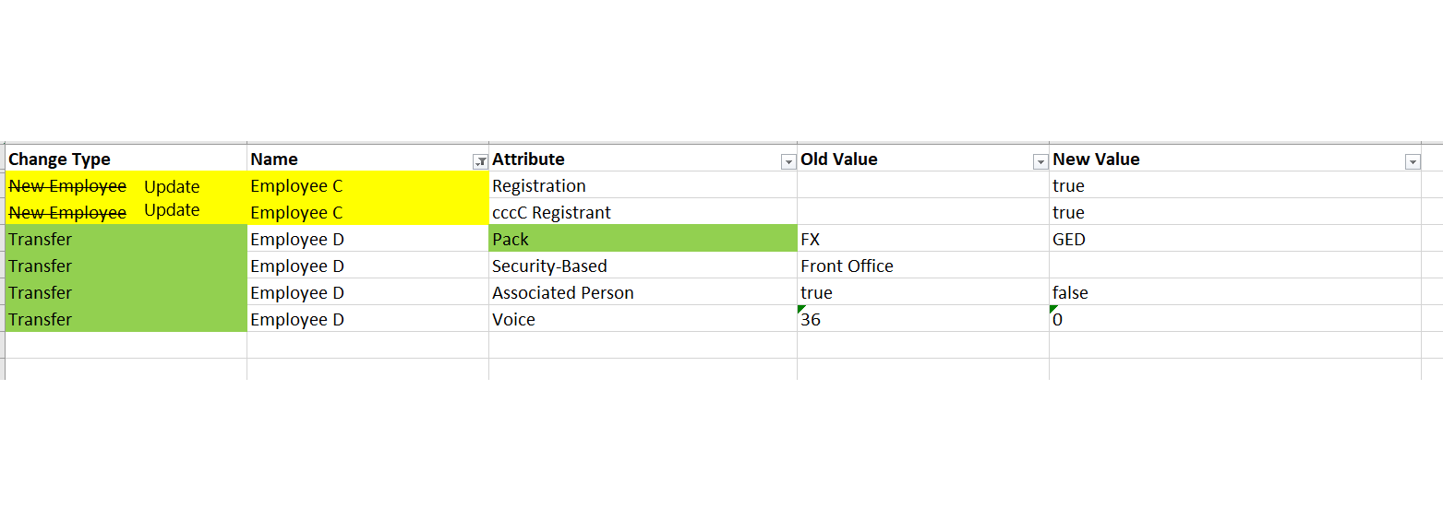Image resolution: width=1443 pixels, height=520 pixels.
Task: Click the cccC Registrant attribute cell
Action: click(x=643, y=212)
